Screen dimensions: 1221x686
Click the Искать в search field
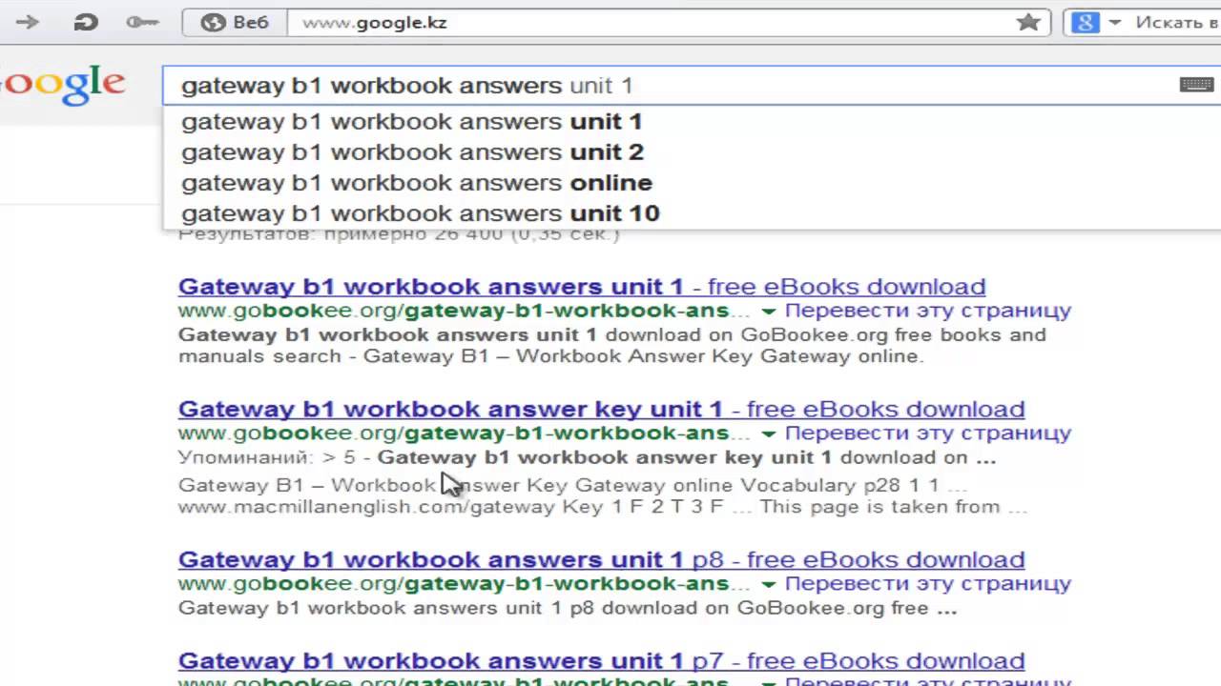[1175, 22]
